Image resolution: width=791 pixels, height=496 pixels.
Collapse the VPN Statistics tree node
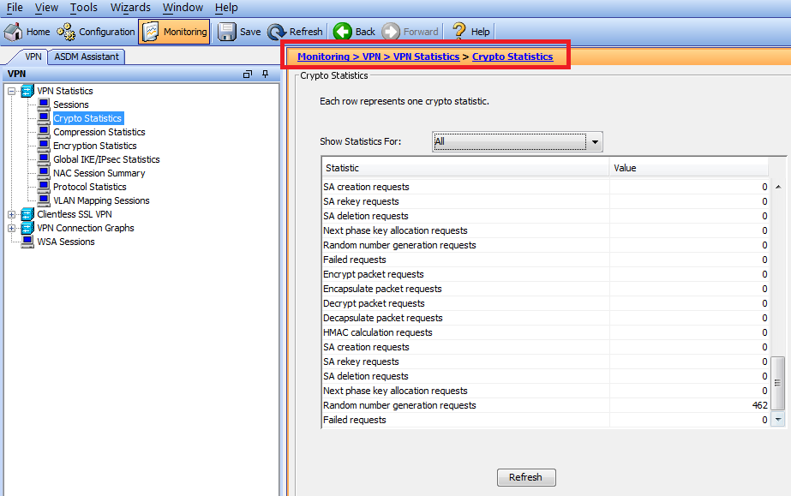tap(11, 92)
